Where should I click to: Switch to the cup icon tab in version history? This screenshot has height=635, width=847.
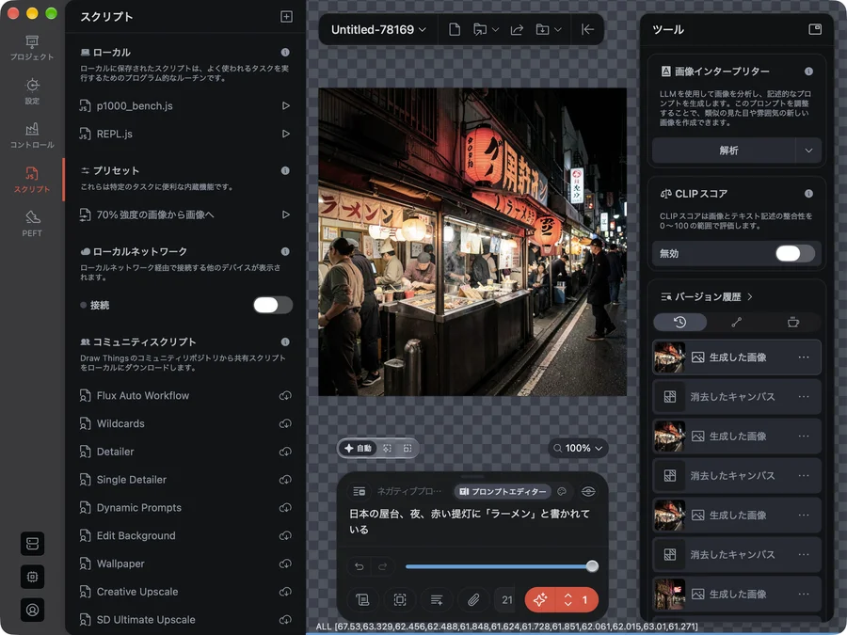click(792, 323)
